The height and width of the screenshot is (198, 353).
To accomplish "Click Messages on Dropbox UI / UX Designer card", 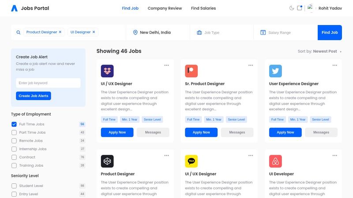I will coord(153,132).
